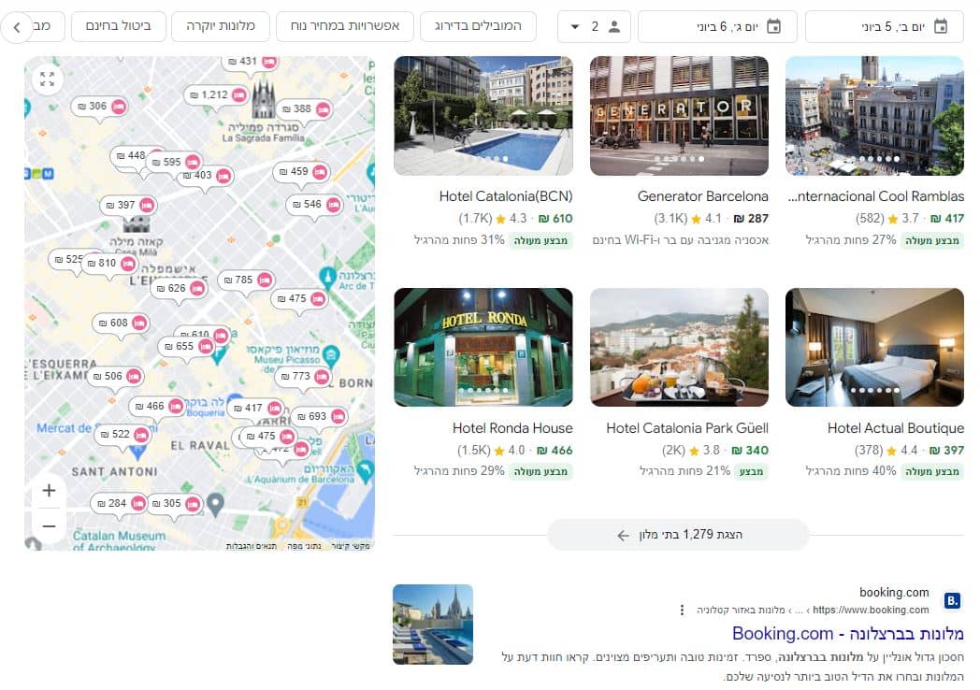
Task: Click the La Sagrada Familia landmark icon
Action: point(263,100)
